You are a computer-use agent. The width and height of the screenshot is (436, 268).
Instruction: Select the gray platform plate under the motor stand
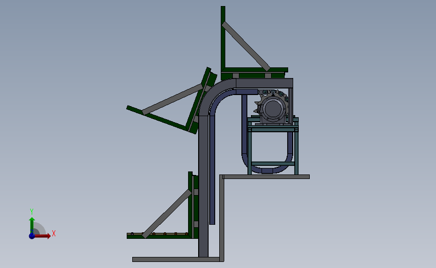[x=266, y=177]
